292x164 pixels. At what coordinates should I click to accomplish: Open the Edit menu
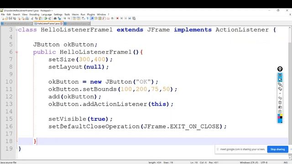[9, 15]
